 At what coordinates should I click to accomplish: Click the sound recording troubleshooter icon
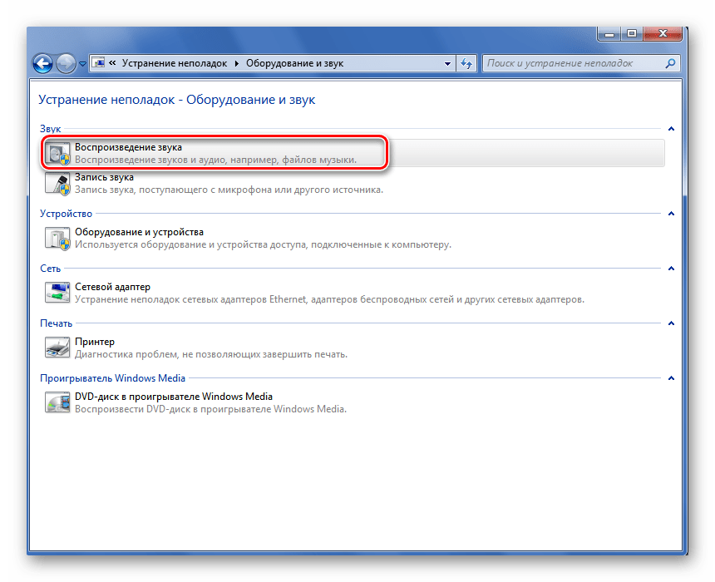point(57,183)
